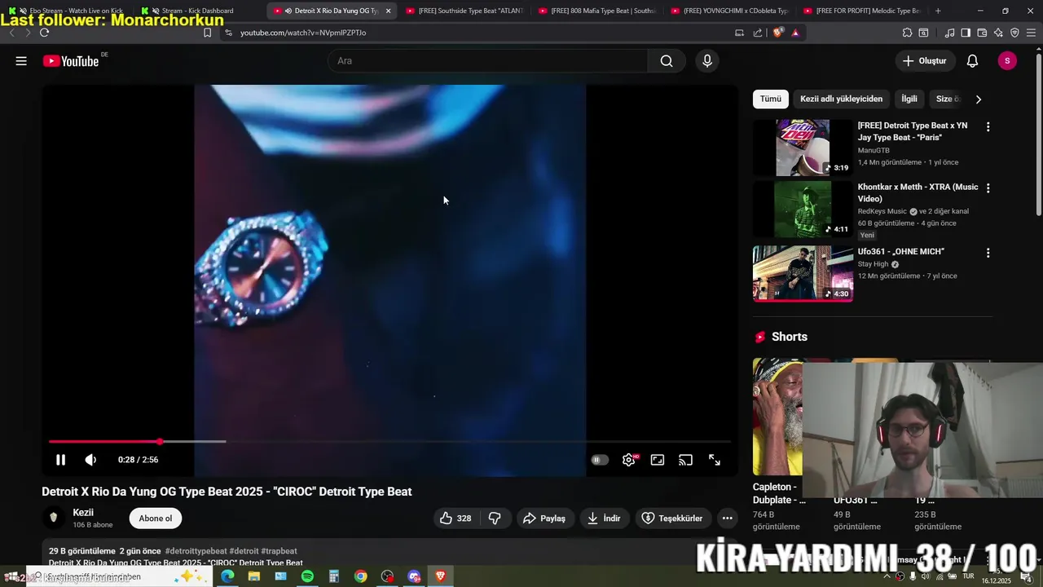Open Spotify from the taskbar
This screenshot has width=1043, height=587.
307,576
